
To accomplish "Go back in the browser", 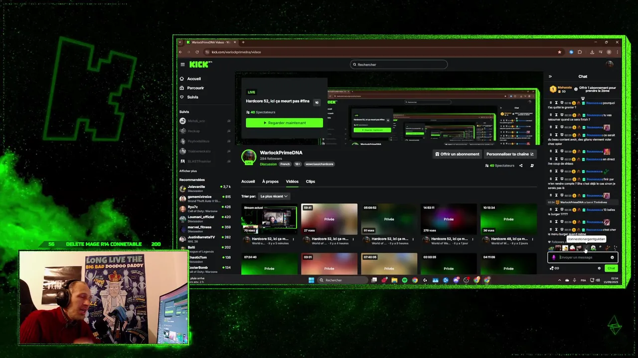I will coord(180,52).
